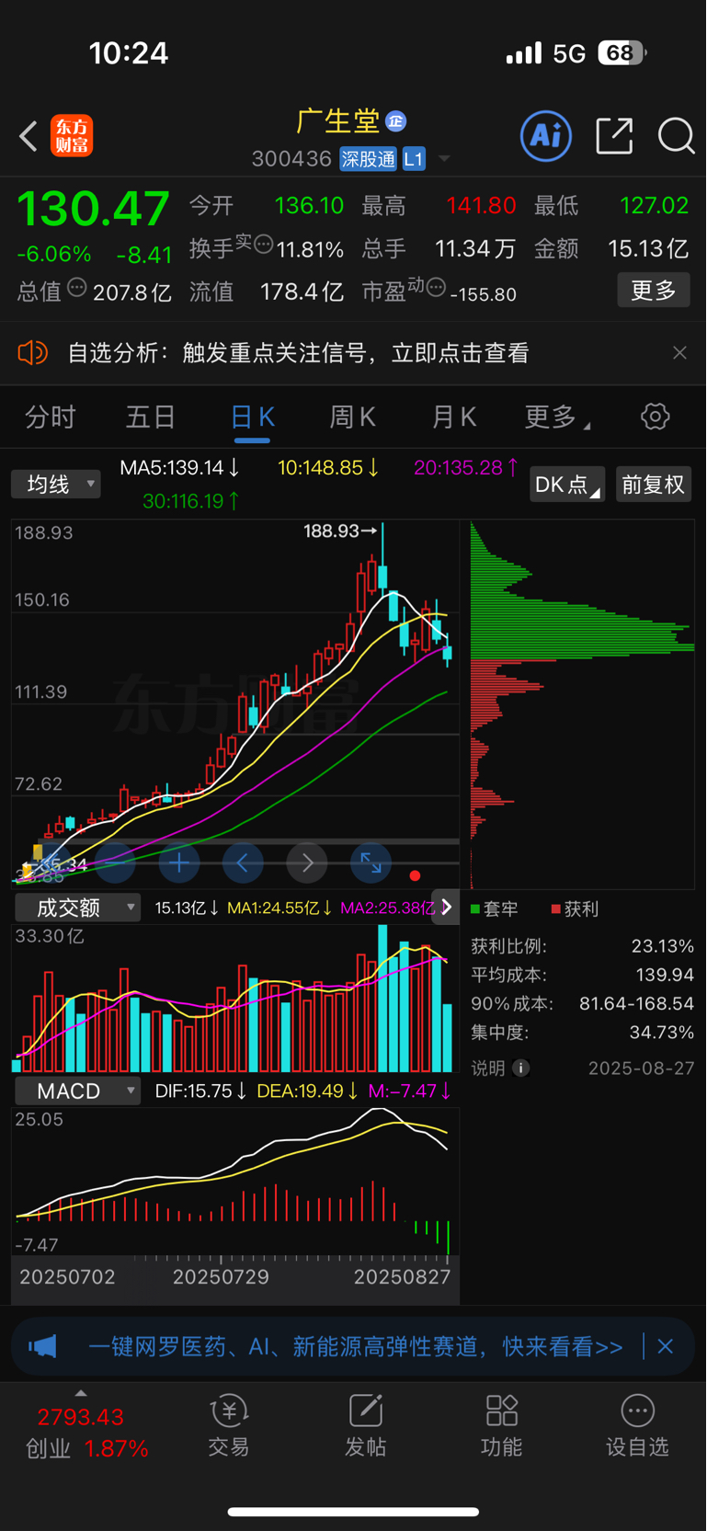707x1531 pixels.
Task: Switch to 五日 tab
Action: (x=151, y=417)
